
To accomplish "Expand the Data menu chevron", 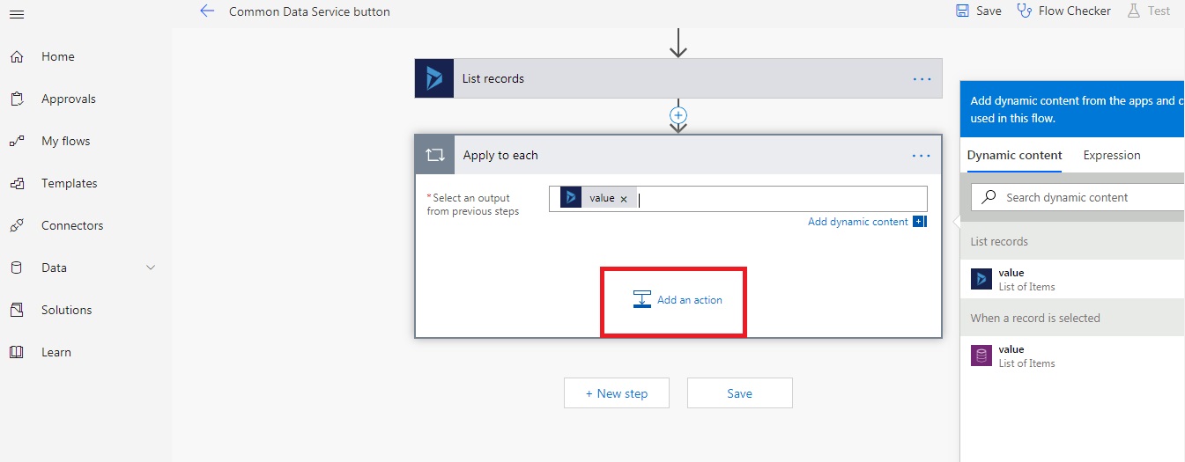I will (x=151, y=268).
